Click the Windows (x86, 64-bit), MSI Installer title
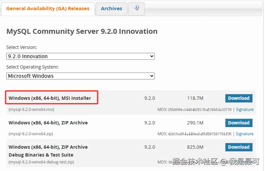Screen dimensions: 265x171 coord(50,98)
